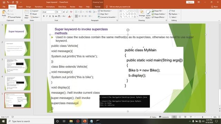Activate the Format Painter

[14, 17]
